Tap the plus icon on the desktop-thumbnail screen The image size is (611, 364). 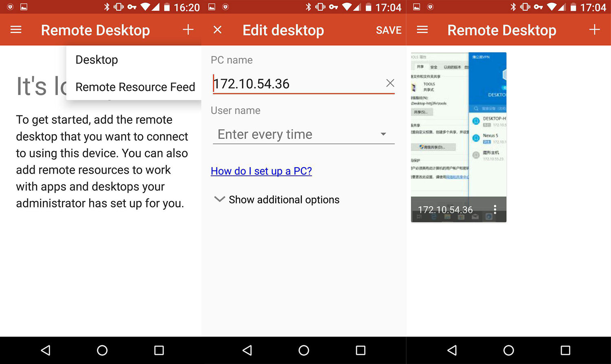click(594, 30)
